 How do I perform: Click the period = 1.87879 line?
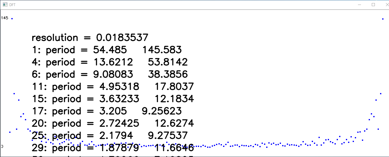pyautogui.click(x=113, y=148)
